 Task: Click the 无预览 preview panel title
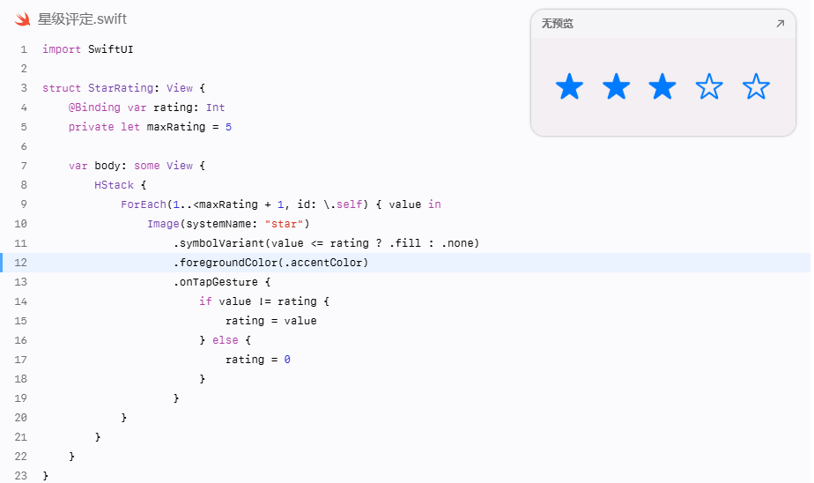[557, 24]
